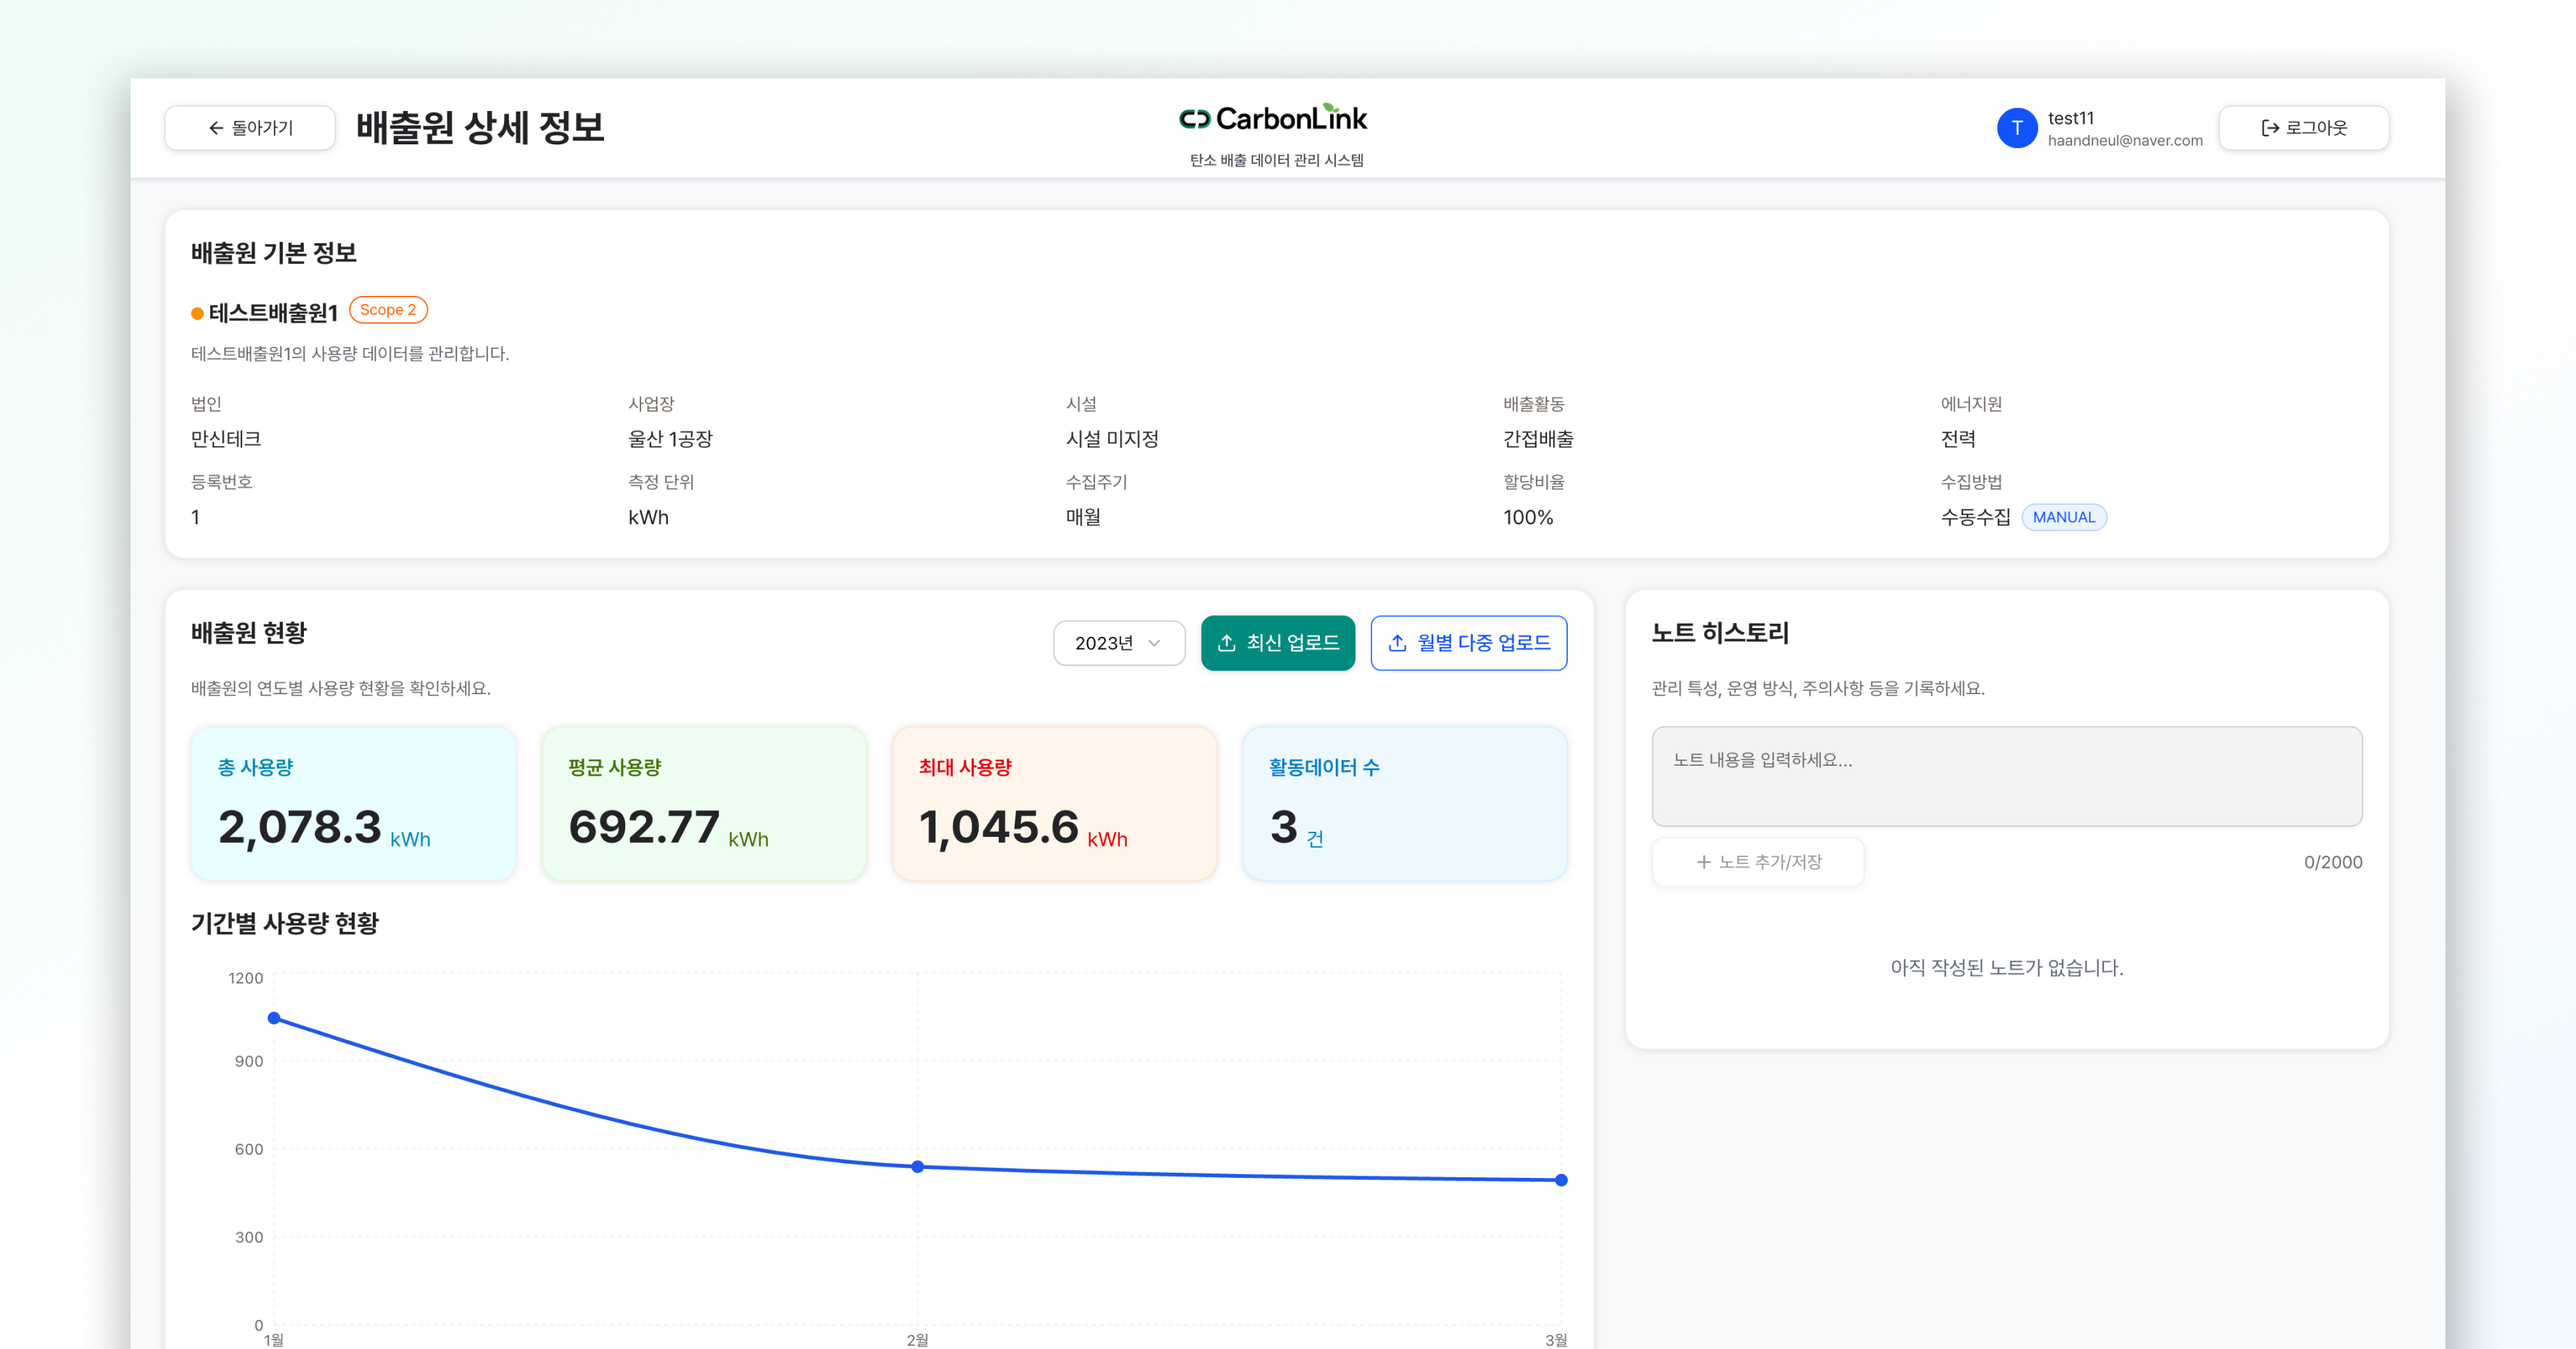Click the 전력 energy source value
Viewport: 2576px width, 1349px height.
click(x=1958, y=439)
